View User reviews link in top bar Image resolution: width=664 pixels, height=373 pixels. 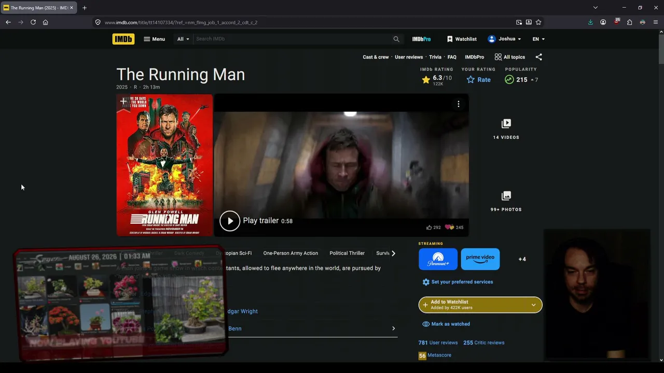coord(409,57)
